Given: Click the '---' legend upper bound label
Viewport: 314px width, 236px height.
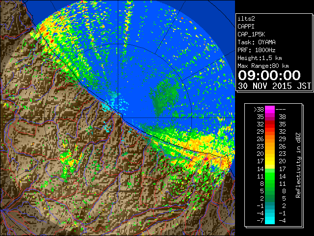Looking at the screenshot, I should [281, 109].
